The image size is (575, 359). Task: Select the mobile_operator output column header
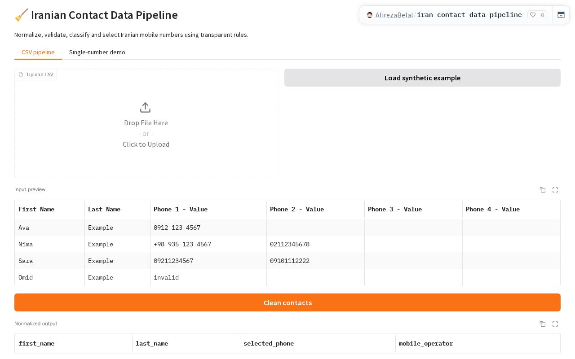pyautogui.click(x=478, y=343)
